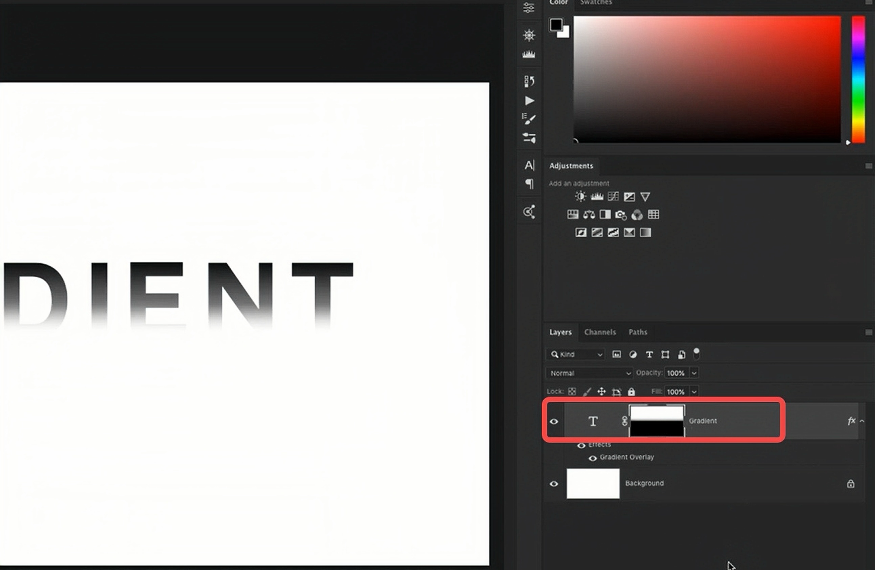Select the Paths tab

(x=638, y=332)
